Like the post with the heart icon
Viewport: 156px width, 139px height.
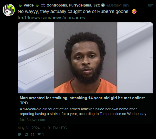coord(39,134)
